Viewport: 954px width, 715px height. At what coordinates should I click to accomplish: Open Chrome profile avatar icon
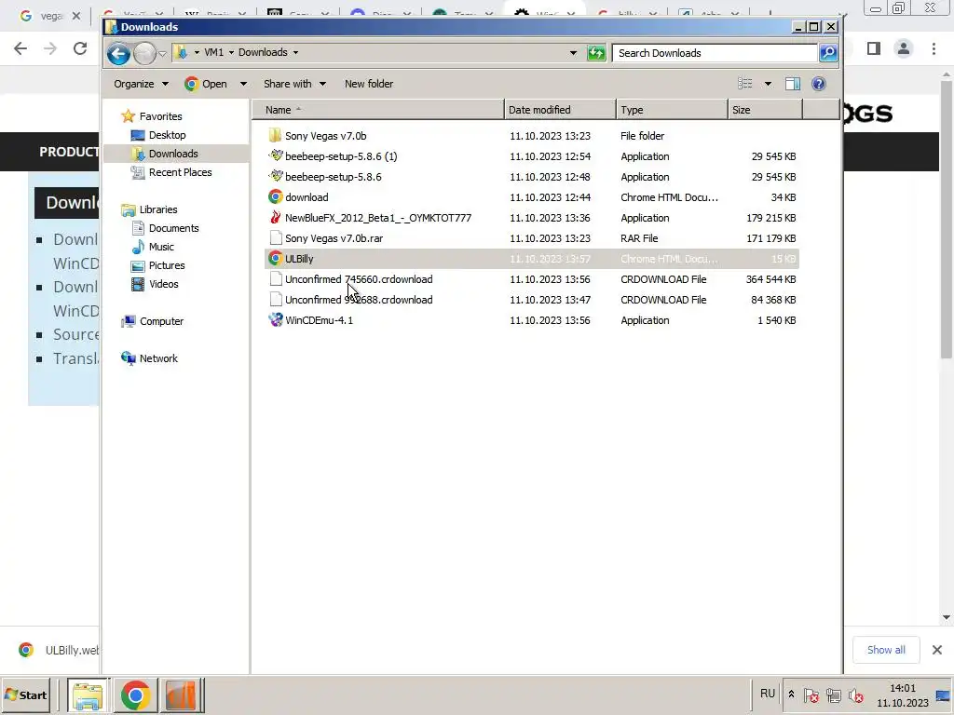pyautogui.click(x=904, y=48)
